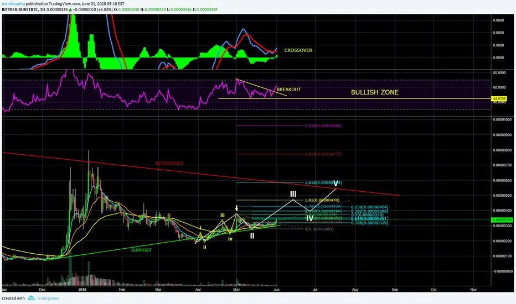Click the Jun label on time axis

tap(276, 290)
